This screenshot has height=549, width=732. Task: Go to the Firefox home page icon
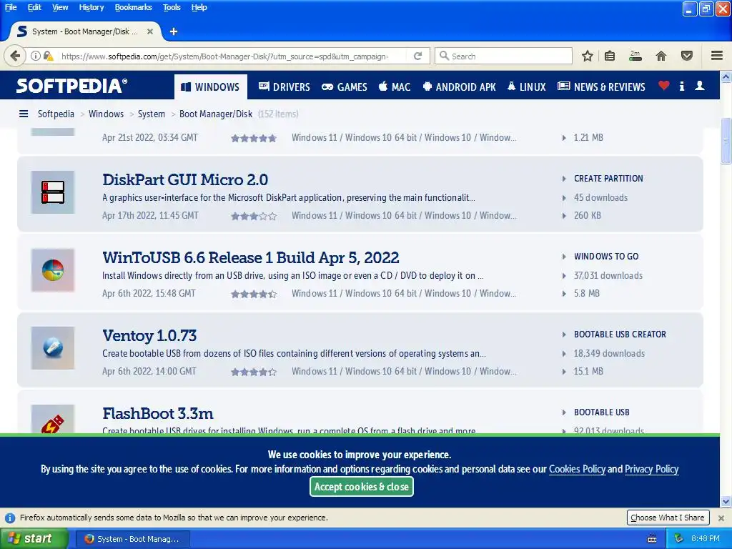[x=661, y=56]
